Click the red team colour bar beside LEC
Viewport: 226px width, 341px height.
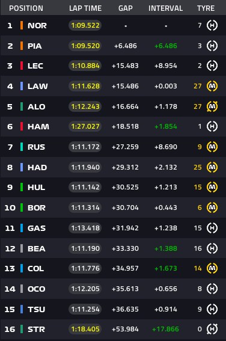[x=22, y=66]
